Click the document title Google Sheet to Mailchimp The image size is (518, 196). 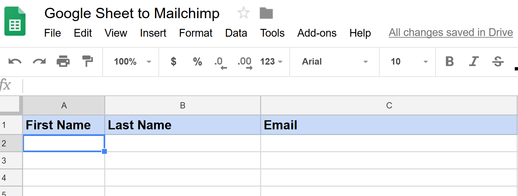132,13
